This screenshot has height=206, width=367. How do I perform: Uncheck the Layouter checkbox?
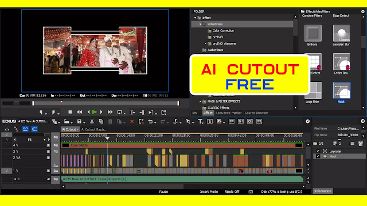(318, 151)
